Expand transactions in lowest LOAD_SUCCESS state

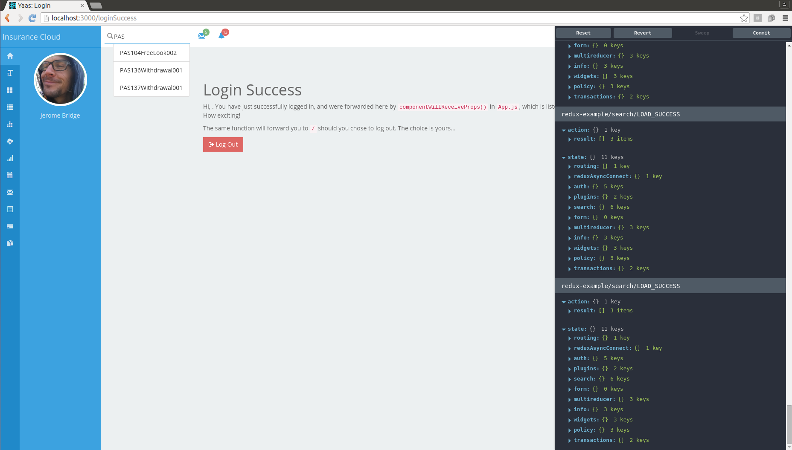[x=570, y=441]
